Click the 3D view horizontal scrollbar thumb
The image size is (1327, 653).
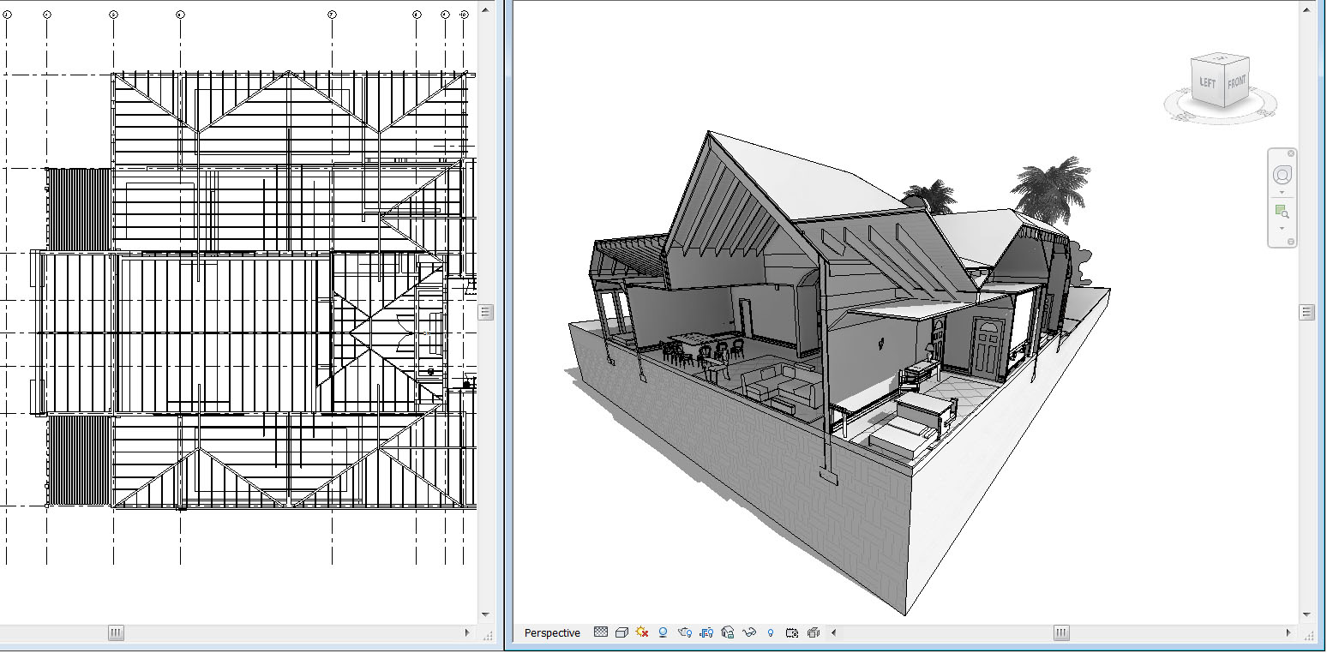[x=1061, y=633]
